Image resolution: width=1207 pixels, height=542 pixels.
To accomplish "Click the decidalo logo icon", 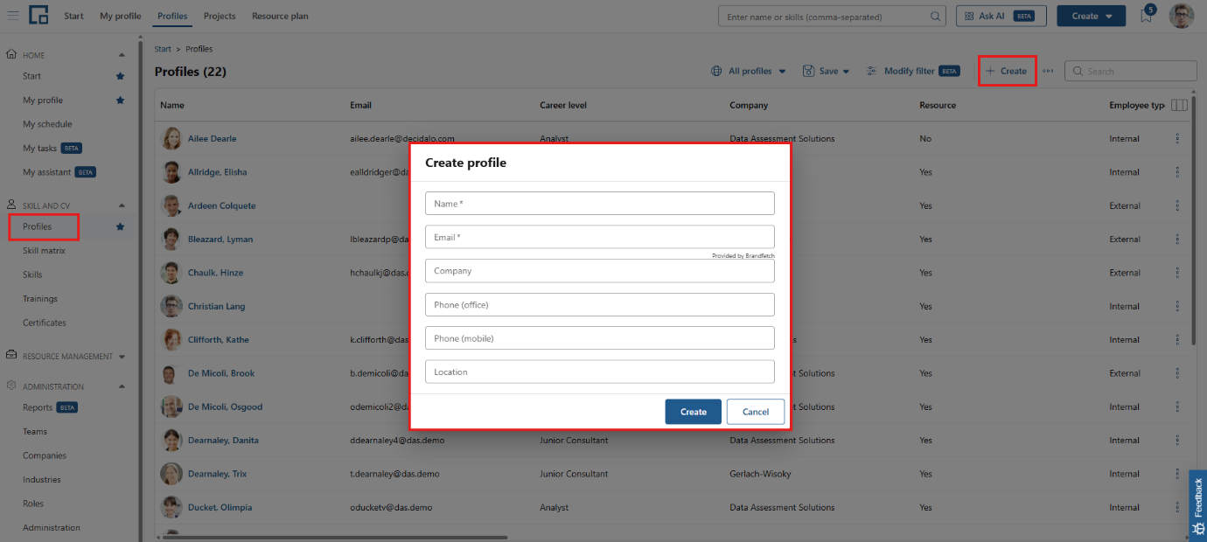I will coord(38,15).
